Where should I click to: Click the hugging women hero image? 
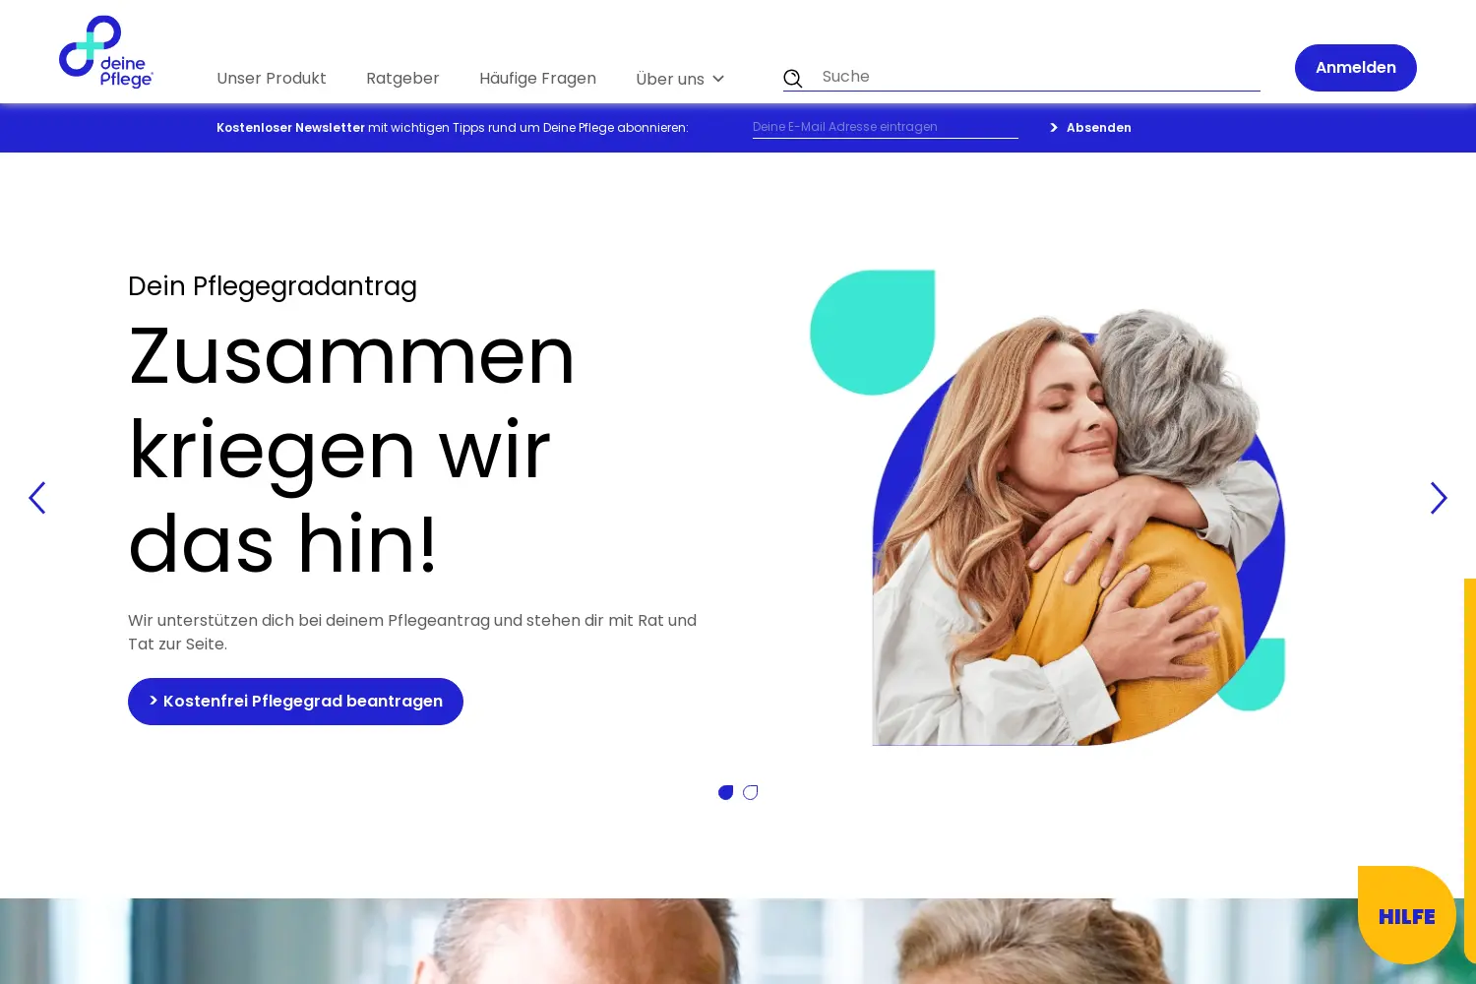[x=1077, y=526]
